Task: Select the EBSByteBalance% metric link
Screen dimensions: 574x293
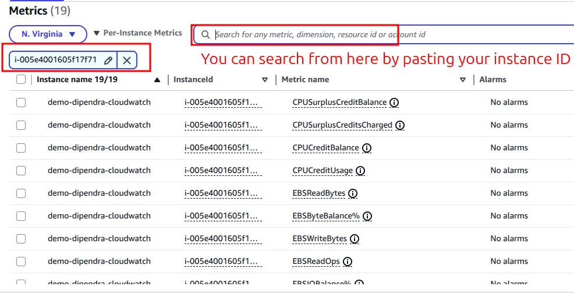Action: (x=326, y=216)
